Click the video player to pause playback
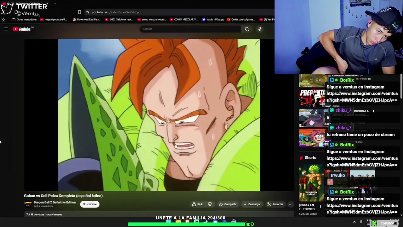 (159, 115)
